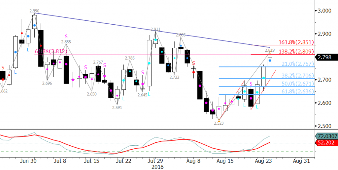Select the 72.0307 oscillator value tag
Image resolution: width=338 pixels, height=170 pixels.
click(326, 136)
